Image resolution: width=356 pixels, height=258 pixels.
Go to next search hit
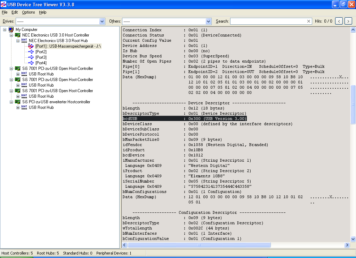click(x=348, y=21)
